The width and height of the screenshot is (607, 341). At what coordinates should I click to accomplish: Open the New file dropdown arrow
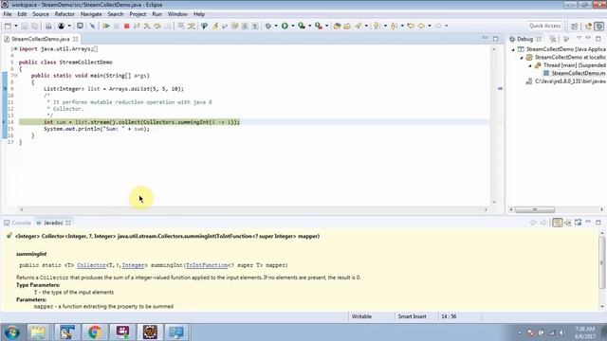16,26
